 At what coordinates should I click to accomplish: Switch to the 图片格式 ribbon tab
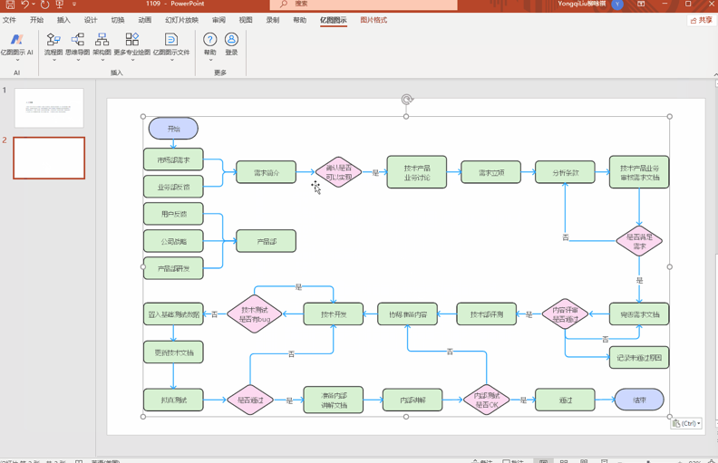tap(374, 20)
